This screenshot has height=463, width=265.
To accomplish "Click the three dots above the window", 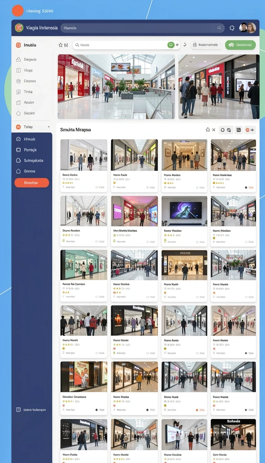I will (249, 11).
